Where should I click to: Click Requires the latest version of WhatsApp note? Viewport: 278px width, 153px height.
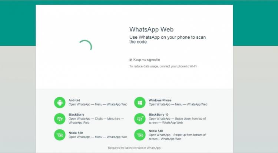134,148
